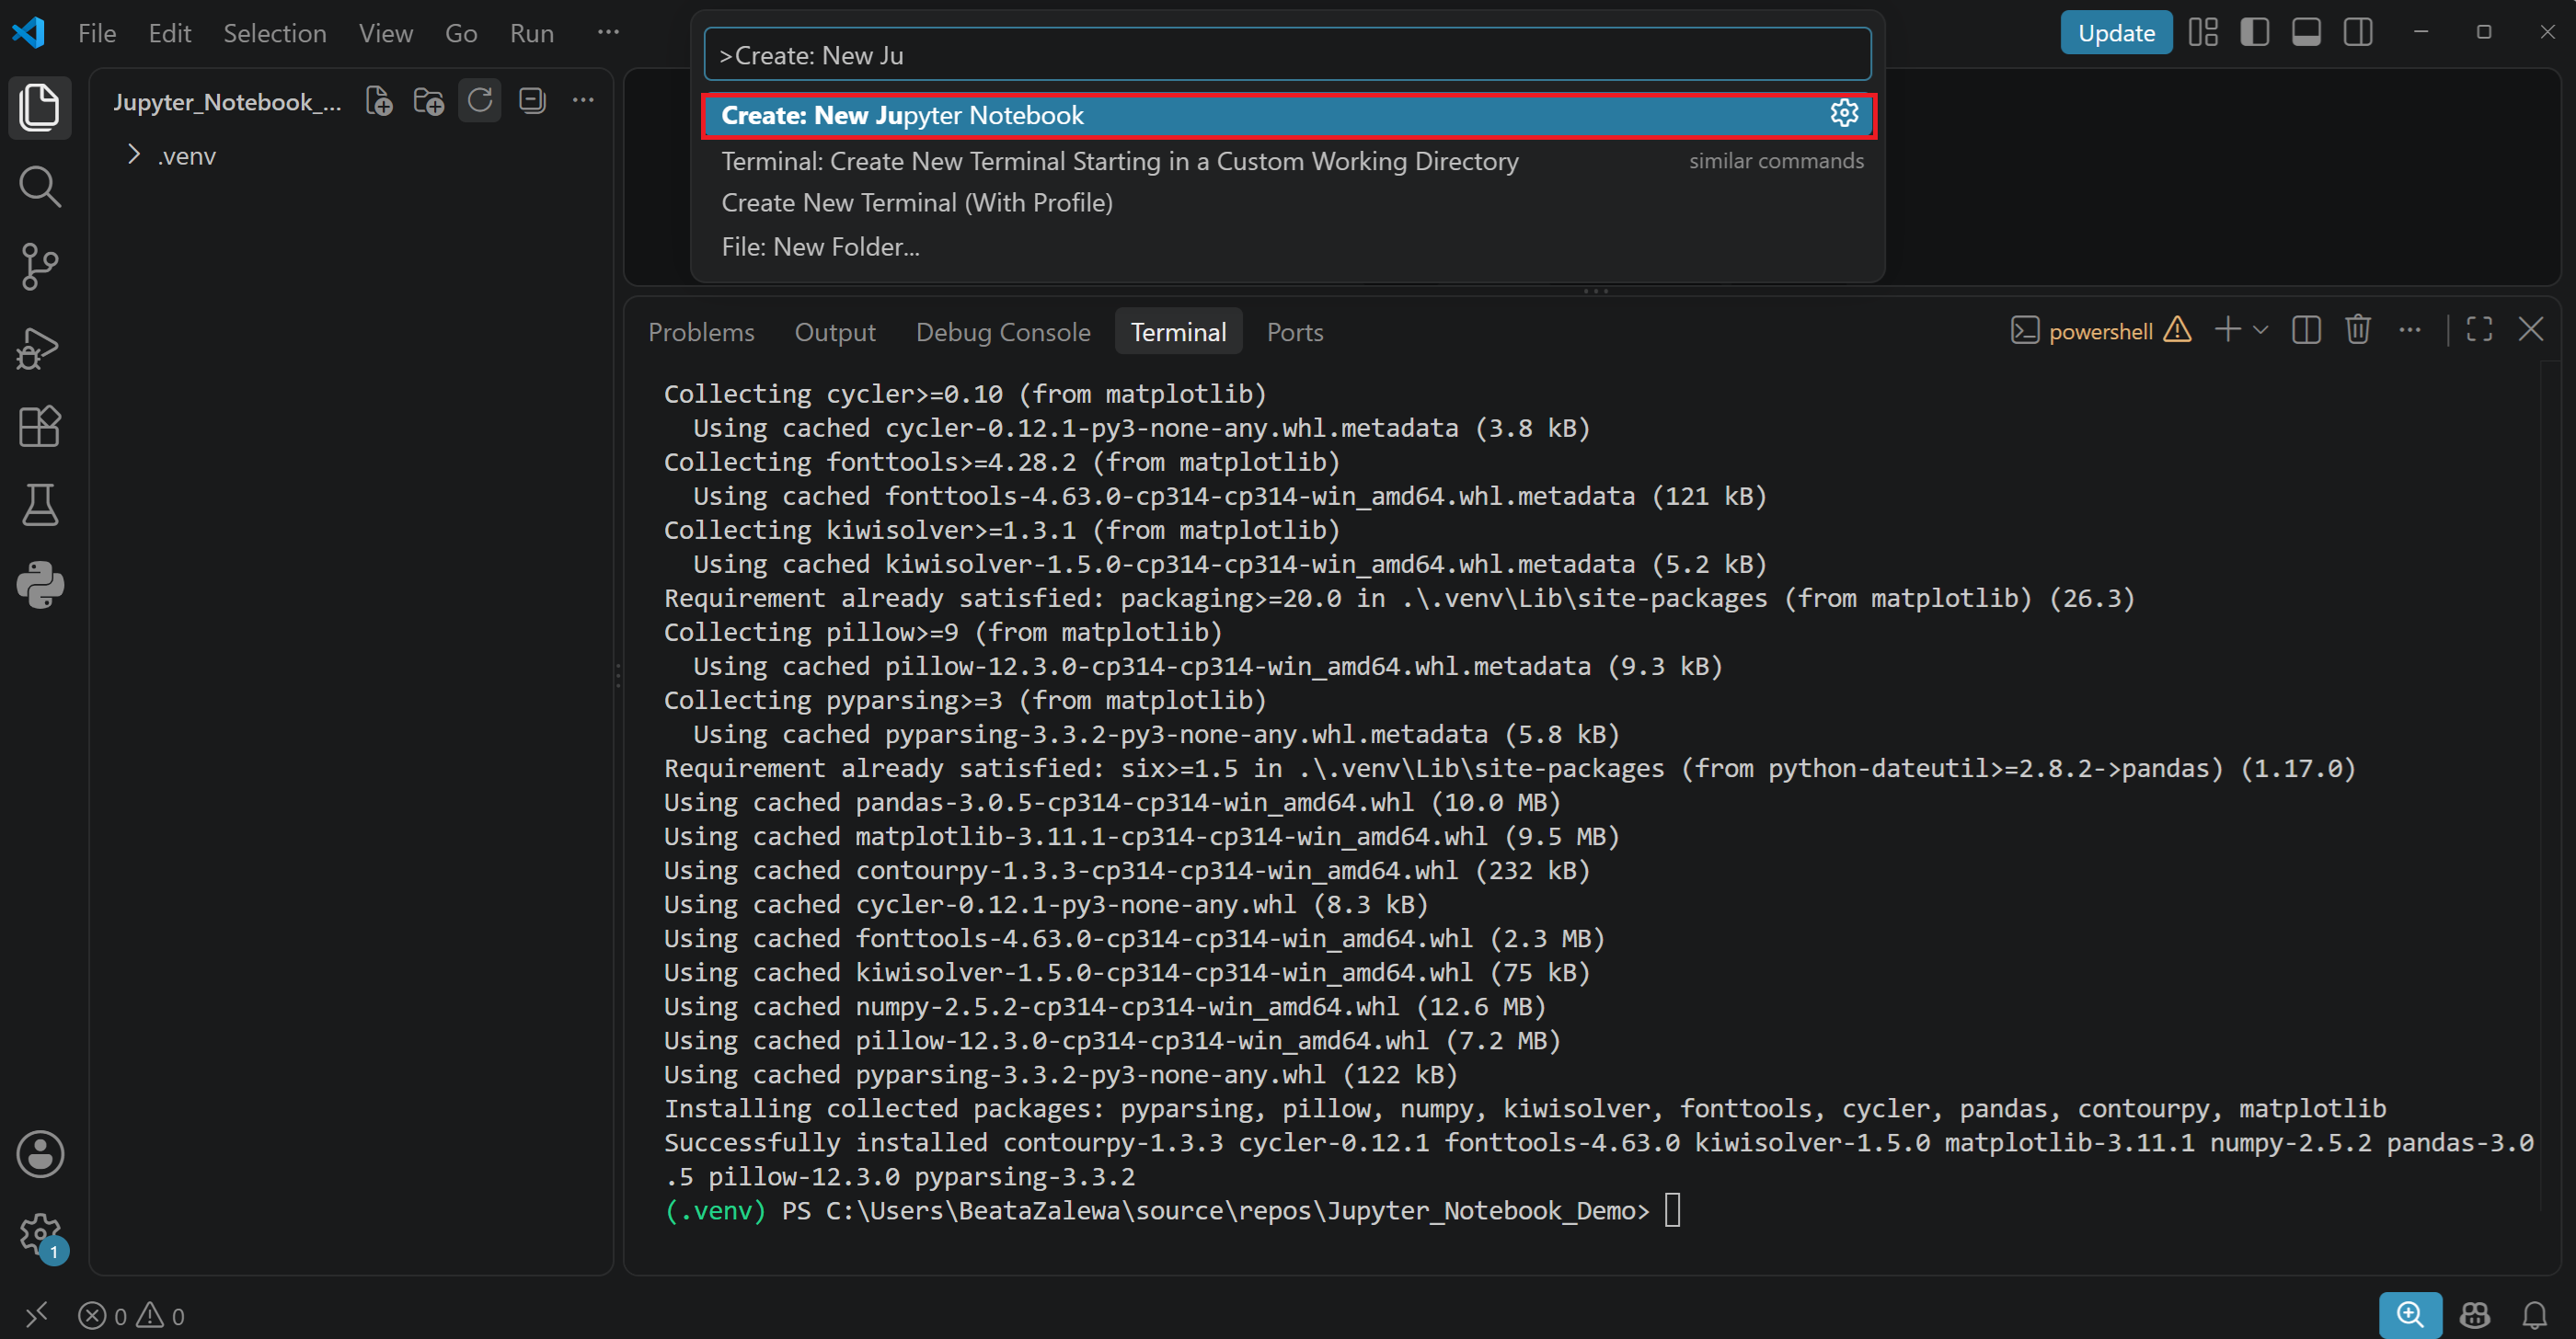Click the Update button
Screen dimensions: 2576x1339
click(2116, 33)
